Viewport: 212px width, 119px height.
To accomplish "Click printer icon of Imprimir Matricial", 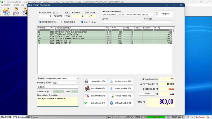I will click(112, 88).
